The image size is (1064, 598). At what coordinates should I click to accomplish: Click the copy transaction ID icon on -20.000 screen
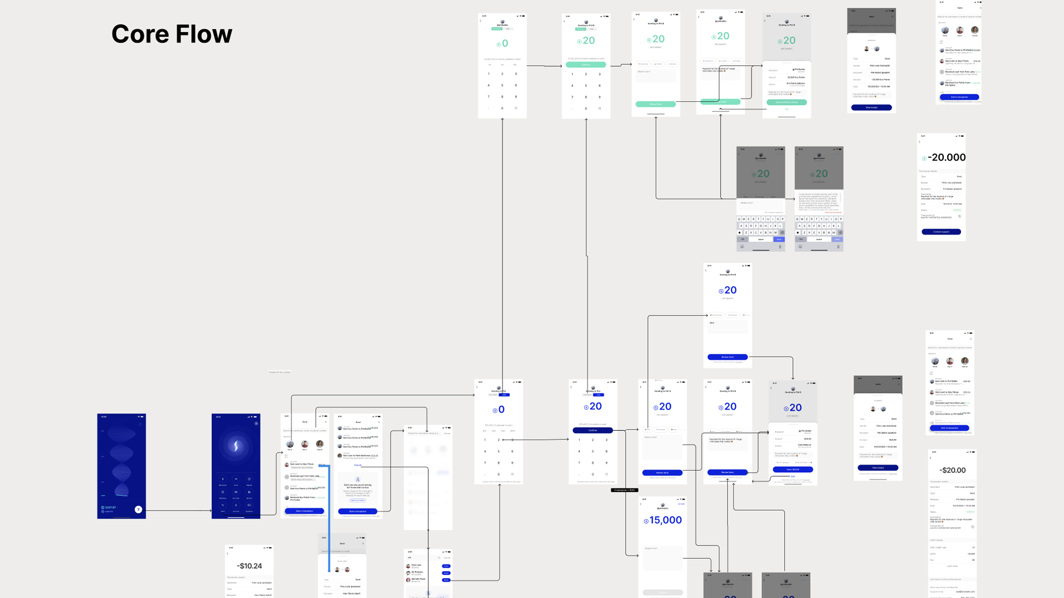[x=960, y=216]
